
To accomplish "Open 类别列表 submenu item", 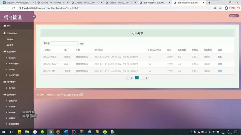I will 12,113.
